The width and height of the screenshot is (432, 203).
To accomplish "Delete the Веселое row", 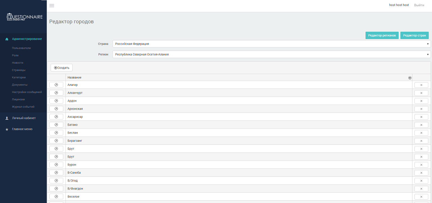I will click(x=421, y=197).
